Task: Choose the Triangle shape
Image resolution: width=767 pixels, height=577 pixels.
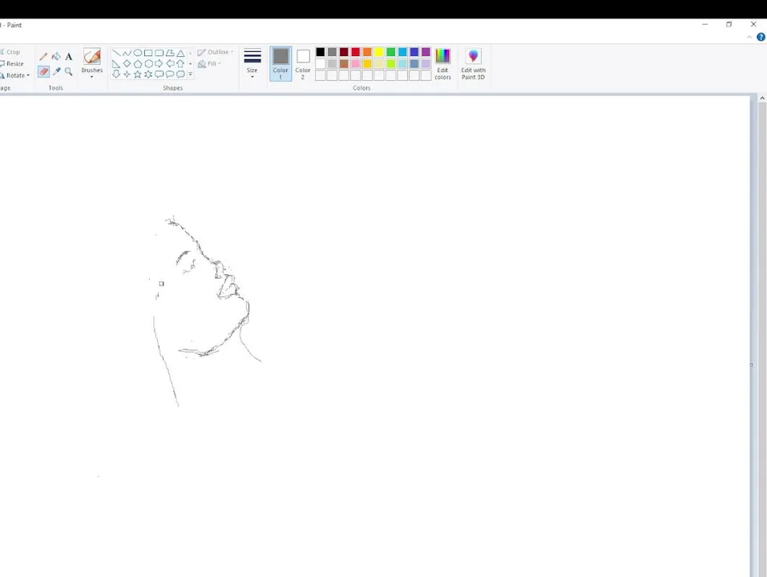Action: [x=180, y=53]
